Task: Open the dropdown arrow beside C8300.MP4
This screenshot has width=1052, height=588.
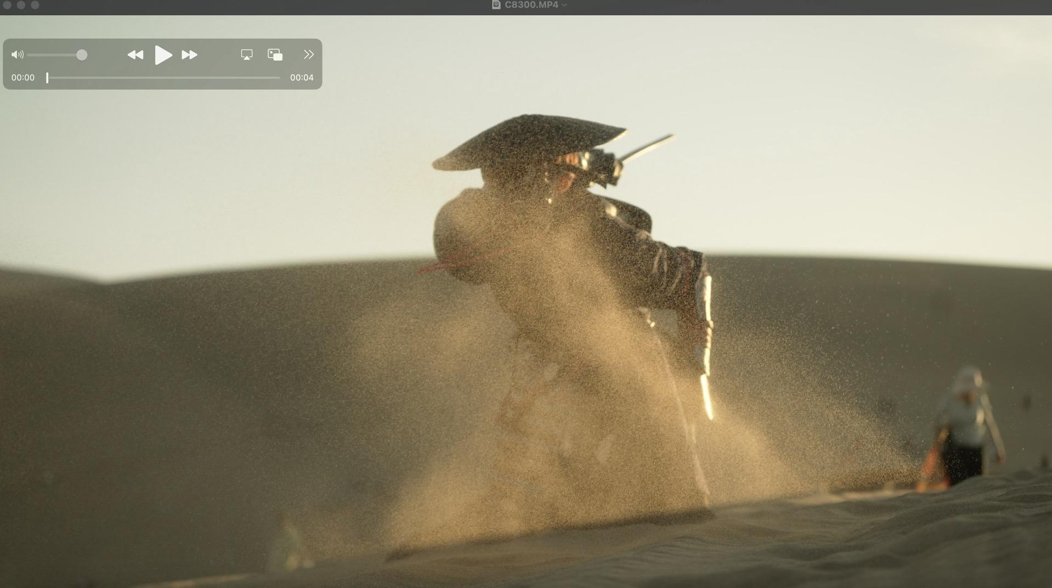Action: click(564, 5)
